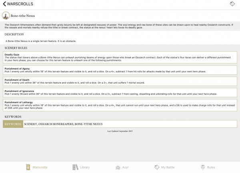Viewport: 240px width, 173px height.
Task: Open the Library books icon
Action: [74, 167]
